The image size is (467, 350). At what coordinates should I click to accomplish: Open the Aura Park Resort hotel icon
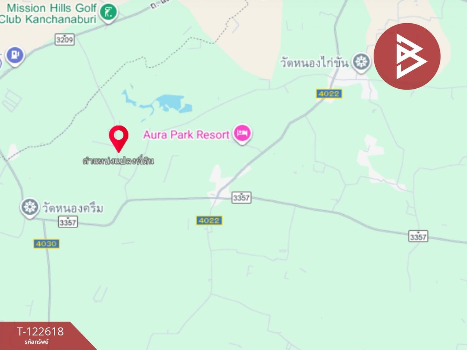point(242,134)
